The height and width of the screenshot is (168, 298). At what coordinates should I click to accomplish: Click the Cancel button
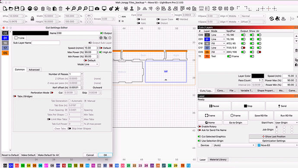90,155
